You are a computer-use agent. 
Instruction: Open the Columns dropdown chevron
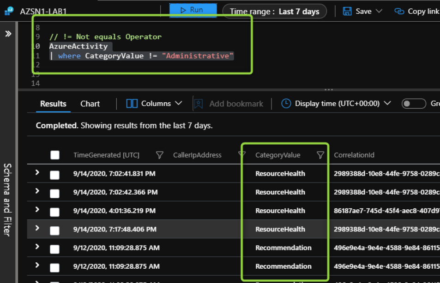(x=179, y=103)
